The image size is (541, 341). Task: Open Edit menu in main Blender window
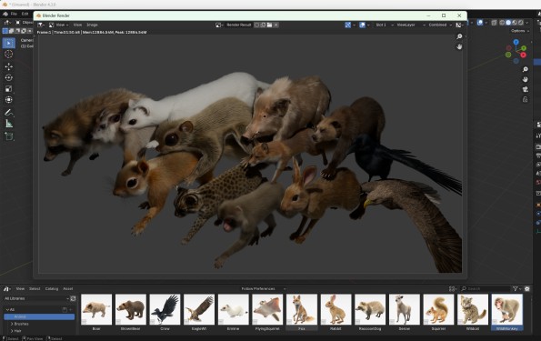tap(25, 14)
